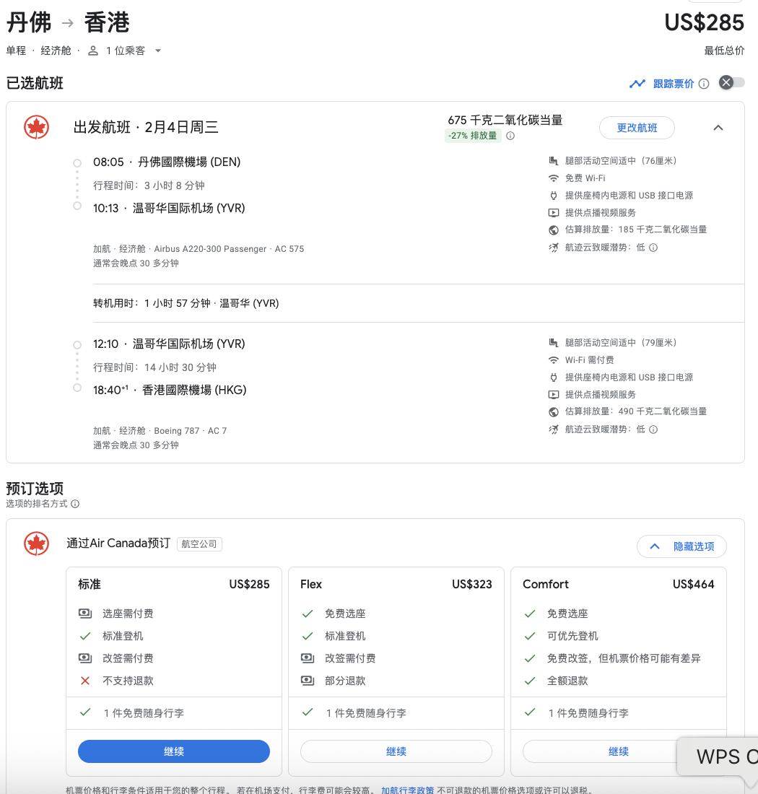Click info icon beside 选项的排名方式
Screen dimensions: 758x794
(x=75, y=504)
